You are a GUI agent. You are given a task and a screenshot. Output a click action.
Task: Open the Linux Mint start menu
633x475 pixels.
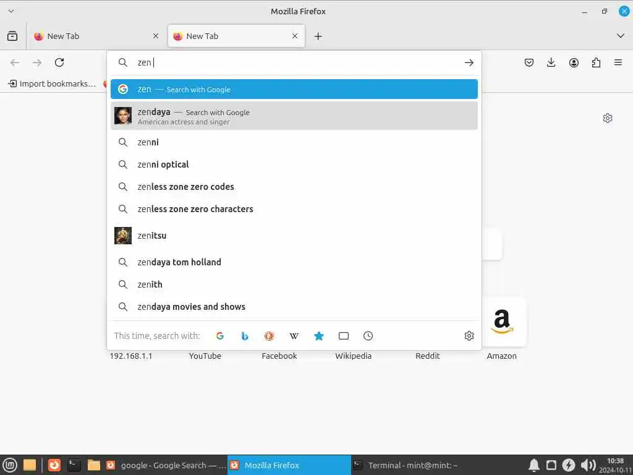click(10, 465)
